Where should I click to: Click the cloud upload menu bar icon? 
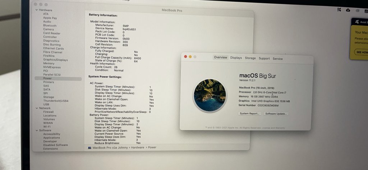point(348,10)
